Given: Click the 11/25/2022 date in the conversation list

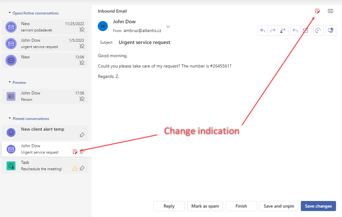Looking at the screenshot, I should (x=74, y=24).
